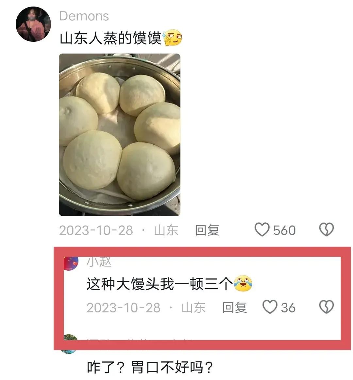Viewport: 353px width, 380px height.
Task: Dislike 小赵's reply using the broken heart
Action: (x=326, y=307)
